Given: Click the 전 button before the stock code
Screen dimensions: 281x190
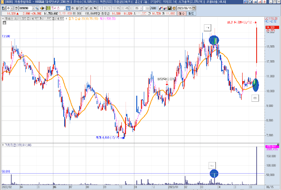Looking at the screenshot, I should tap(16, 8).
